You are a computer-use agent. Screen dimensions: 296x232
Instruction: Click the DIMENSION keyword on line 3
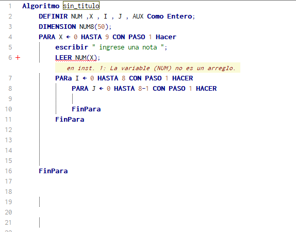tap(57, 27)
